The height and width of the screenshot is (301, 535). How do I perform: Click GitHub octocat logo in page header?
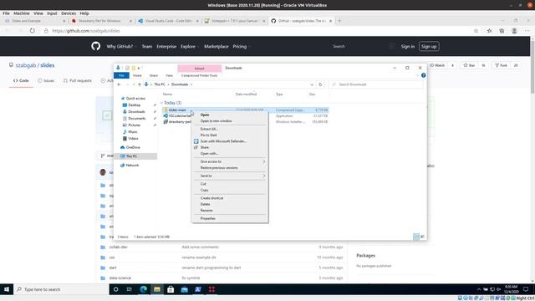[96, 46]
